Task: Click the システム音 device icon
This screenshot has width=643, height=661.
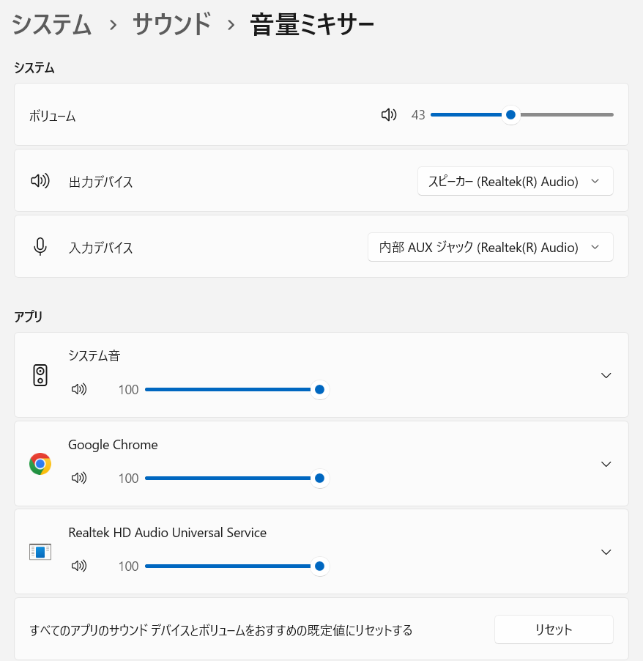Action: point(40,374)
